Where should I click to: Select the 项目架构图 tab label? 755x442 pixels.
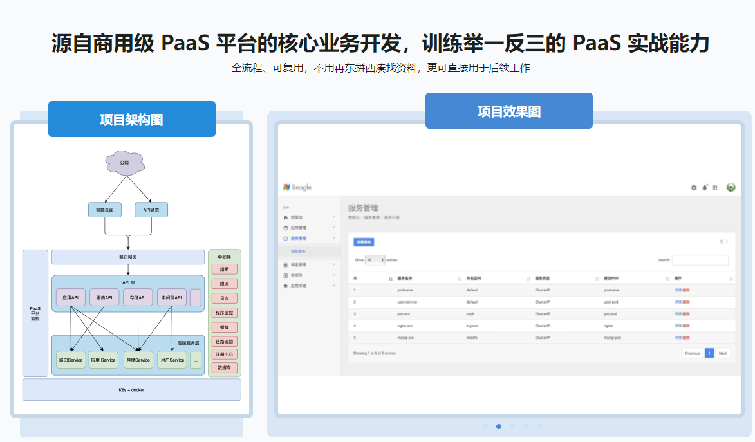[131, 120]
